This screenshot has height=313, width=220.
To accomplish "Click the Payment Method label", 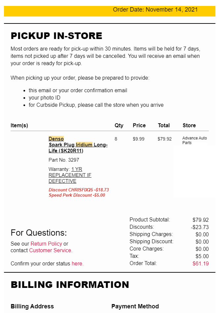I will point(135,306).
